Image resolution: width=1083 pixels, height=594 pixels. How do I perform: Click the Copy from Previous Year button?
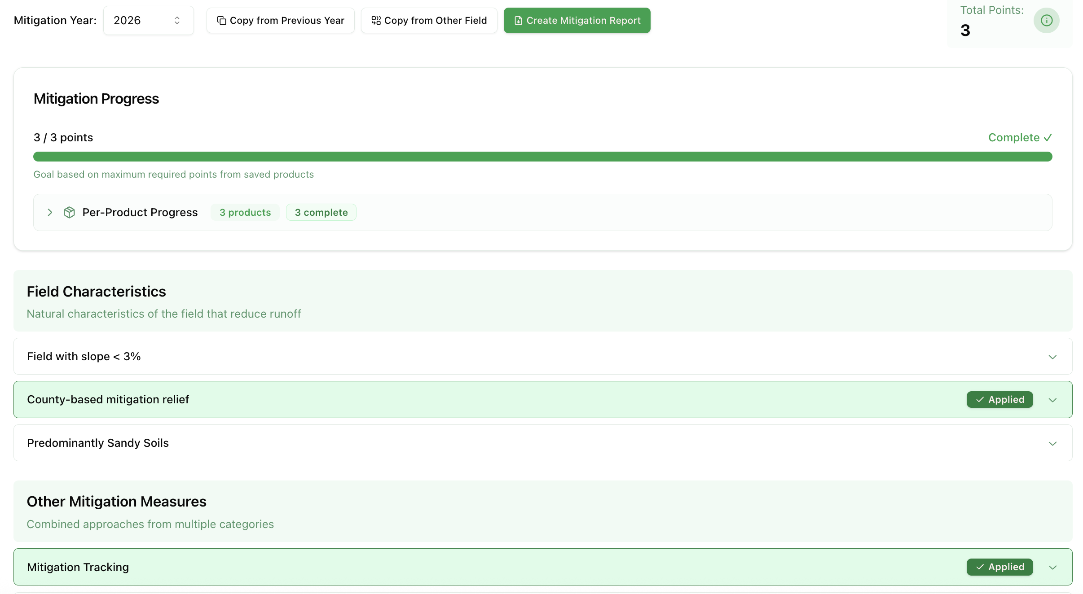pos(280,21)
